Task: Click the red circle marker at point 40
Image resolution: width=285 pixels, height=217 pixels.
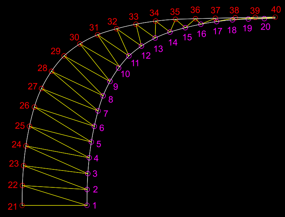Action: pyautogui.click(x=275, y=17)
